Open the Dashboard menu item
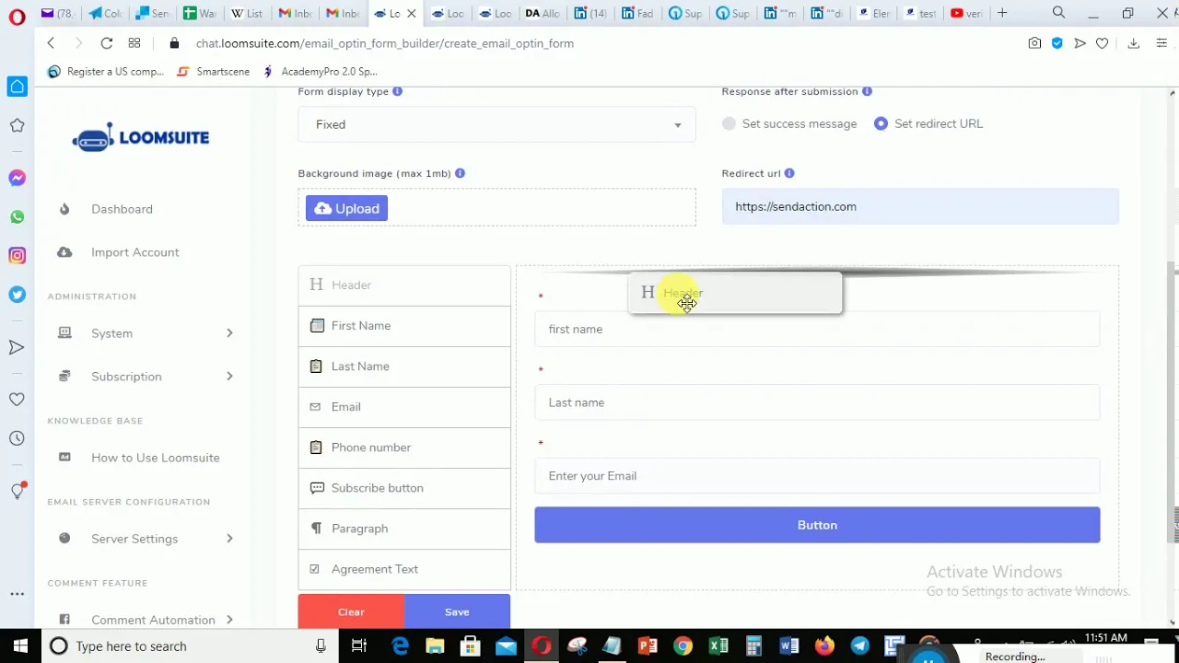The height and width of the screenshot is (663, 1179). [x=122, y=209]
